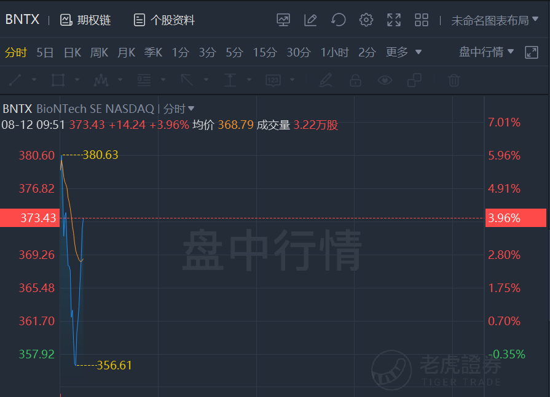Viewport: 550px width, 397px height.
Task: Expand the rectangle tool options arrow
Action: point(77,80)
